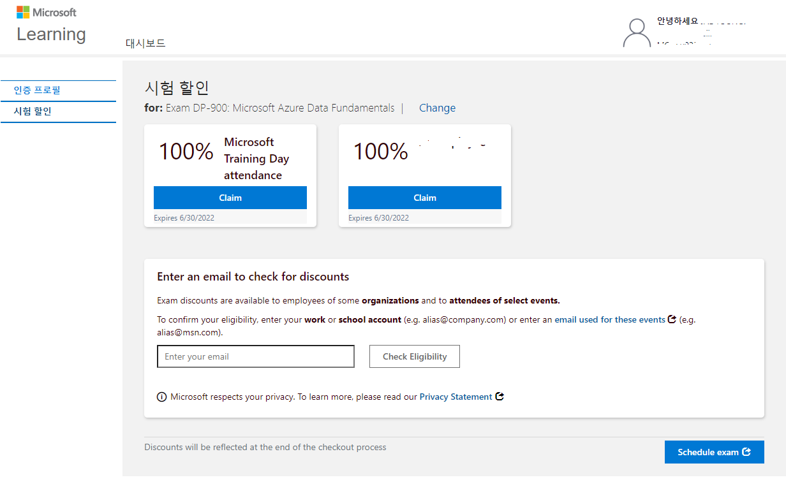Click the Microsoft logo
This screenshot has width=786, height=482.
click(46, 12)
